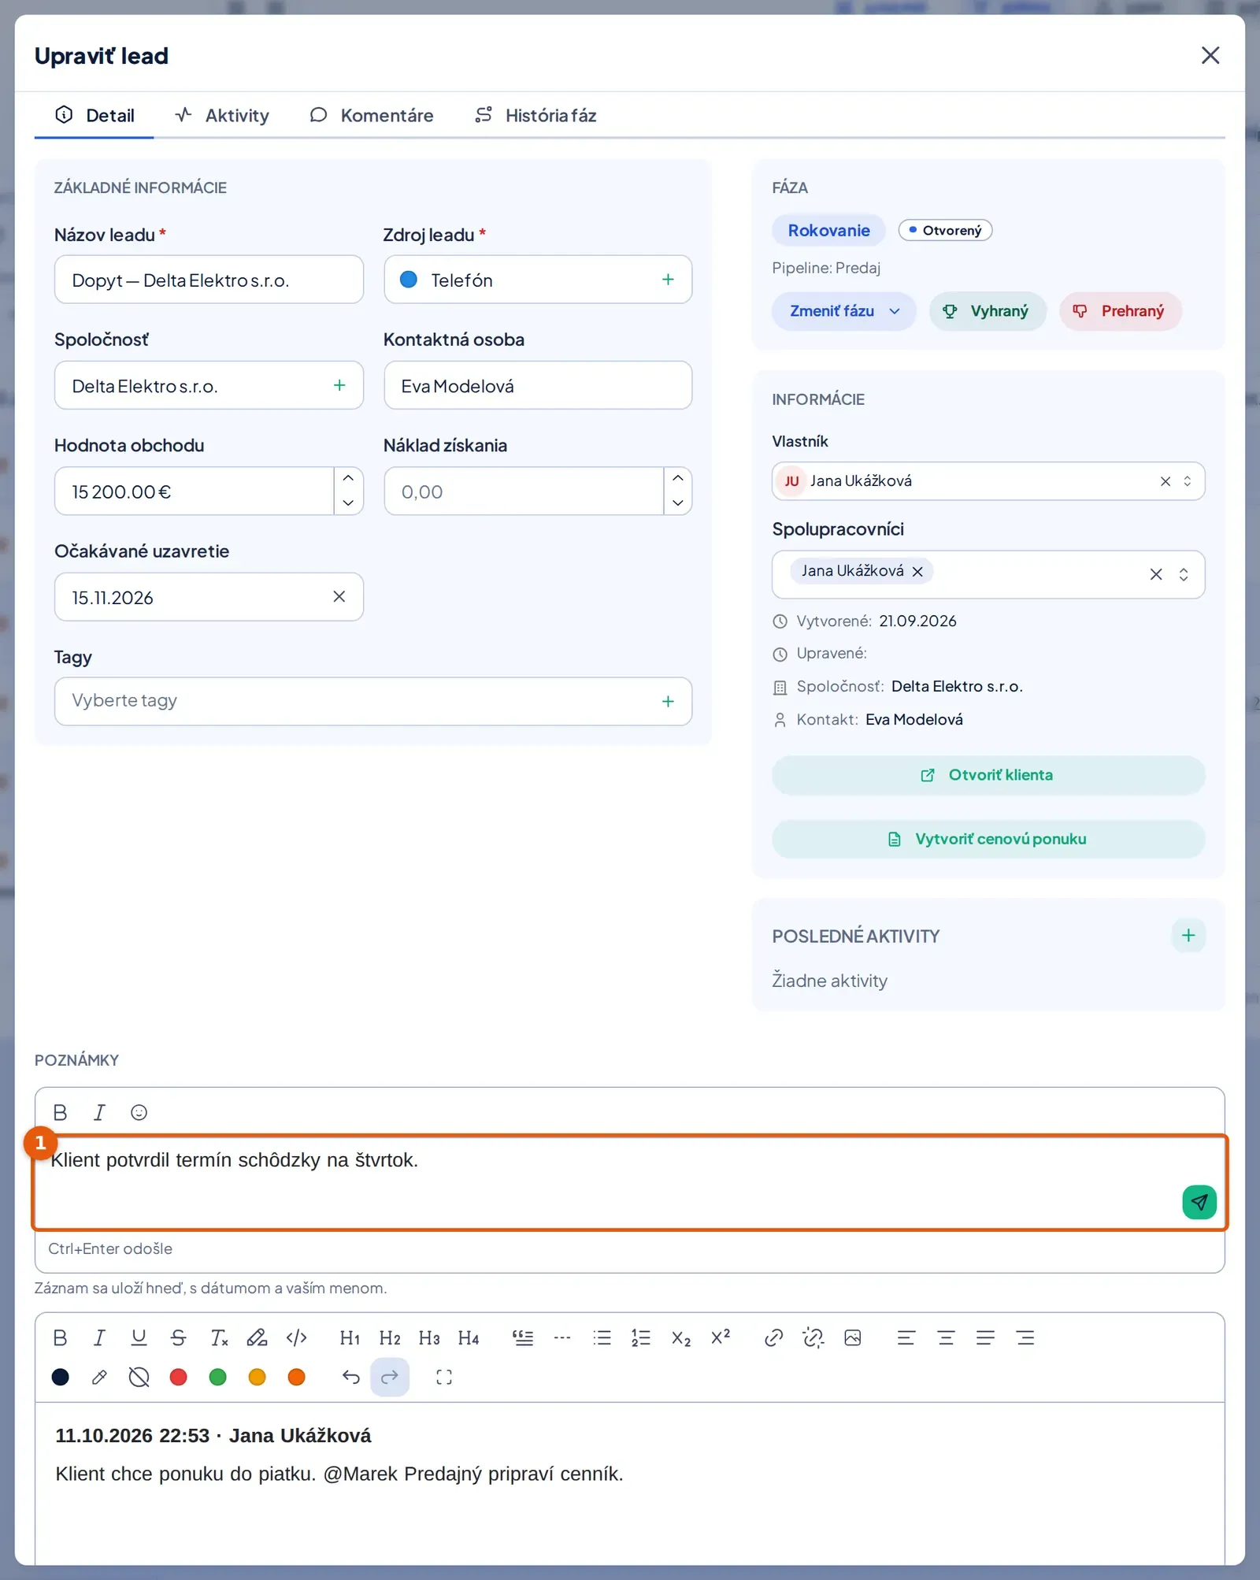
Task: Add new activity plus button
Action: pos(1188,935)
